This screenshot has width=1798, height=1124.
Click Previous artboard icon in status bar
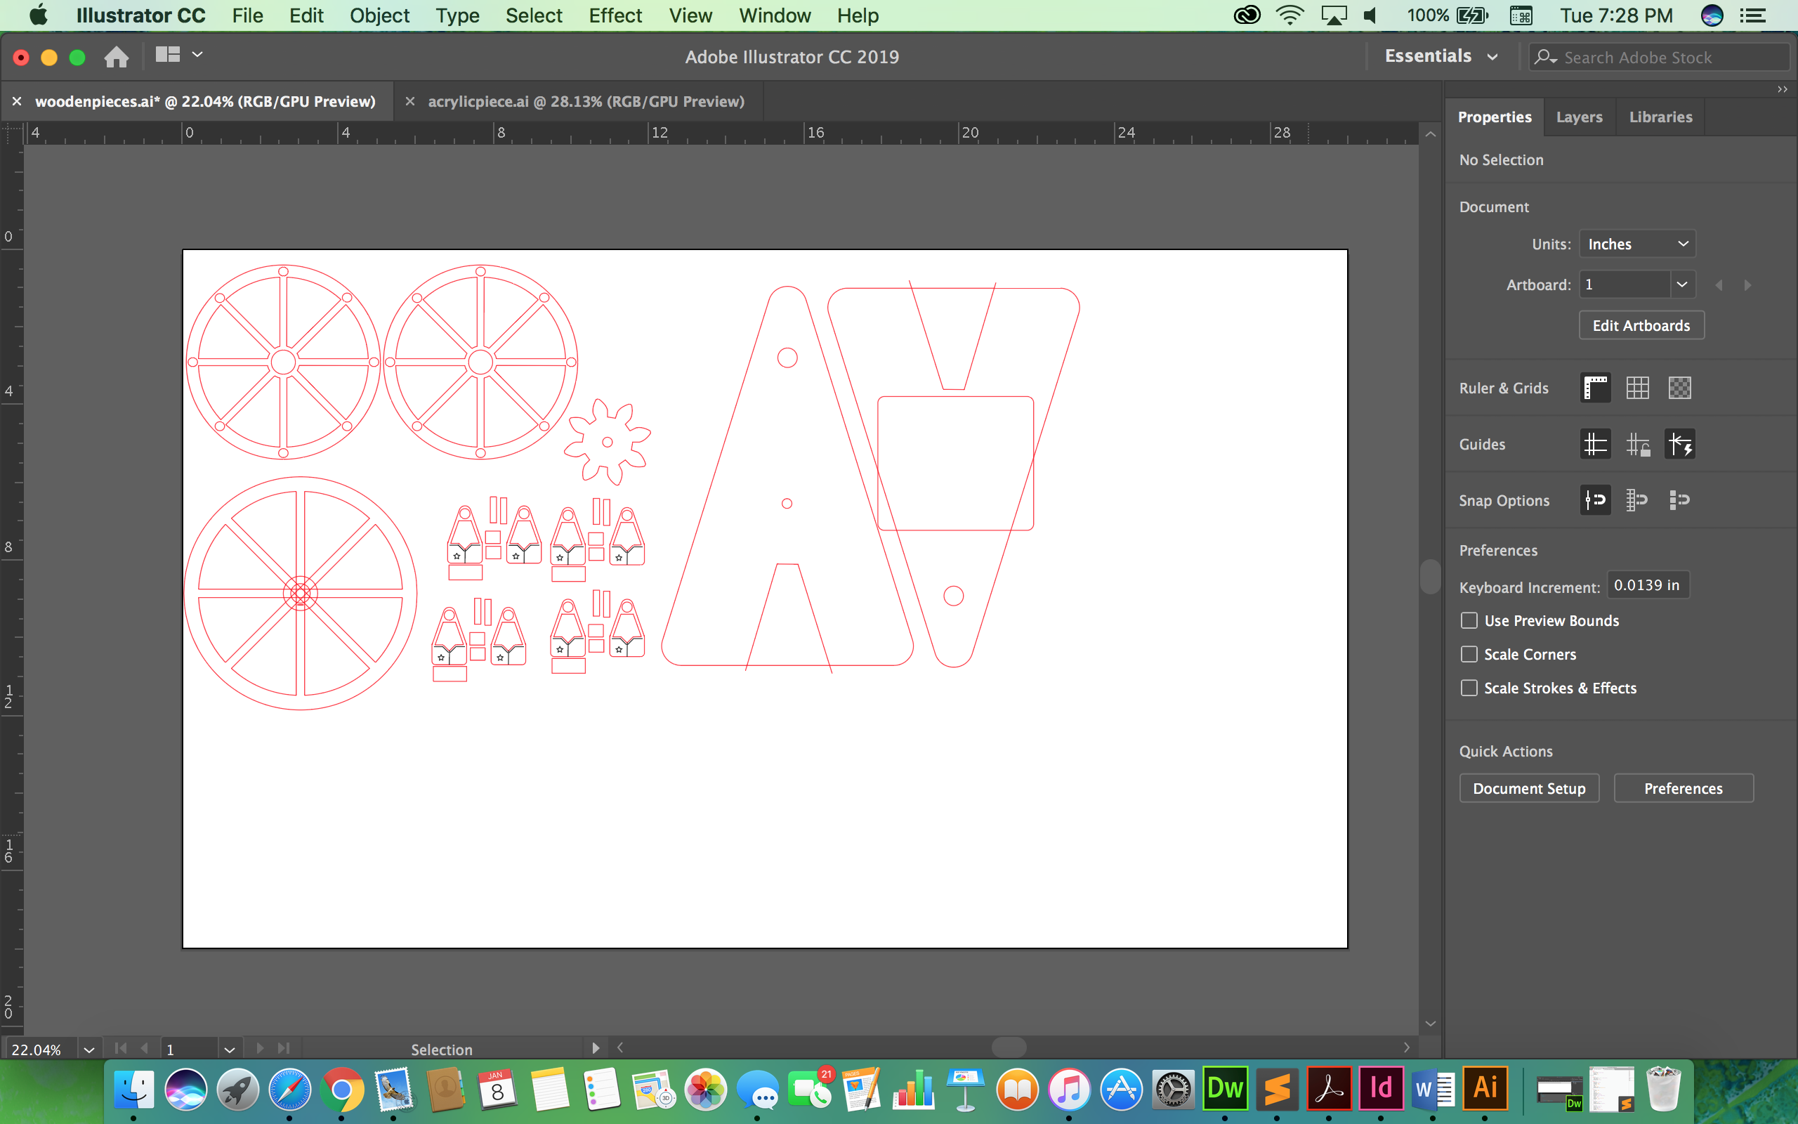[144, 1048]
